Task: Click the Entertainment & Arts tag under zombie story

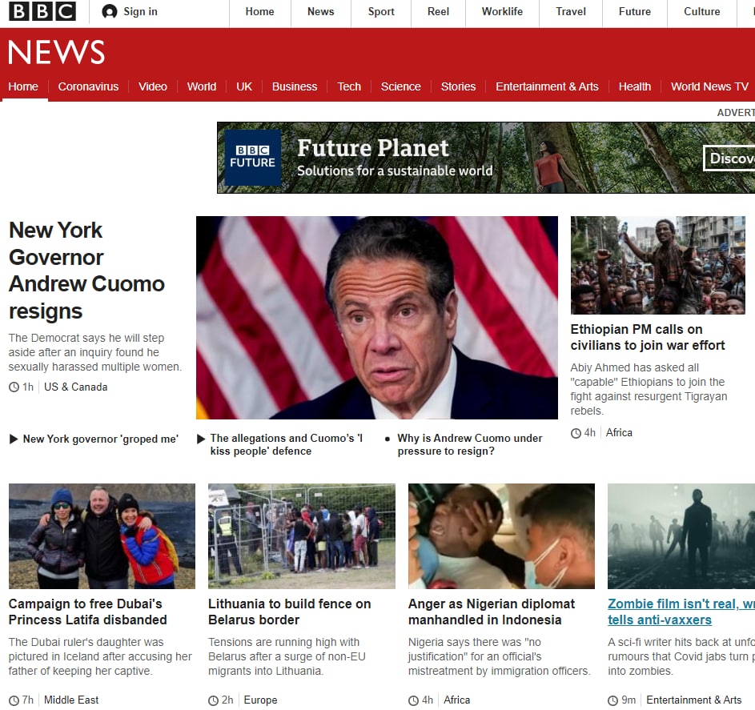Action: (694, 700)
